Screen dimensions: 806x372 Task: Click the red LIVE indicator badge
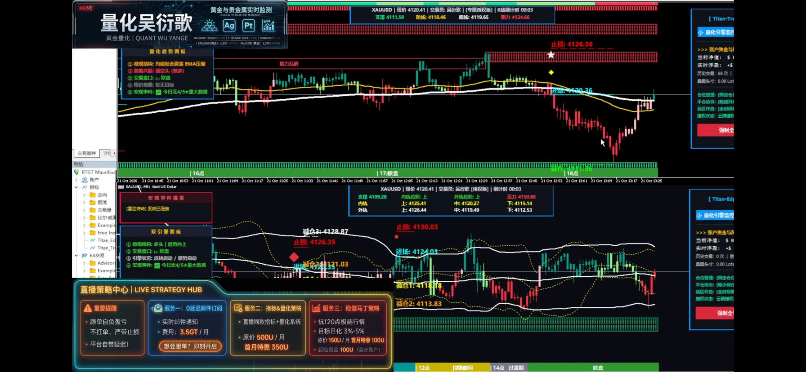click(85, 8)
